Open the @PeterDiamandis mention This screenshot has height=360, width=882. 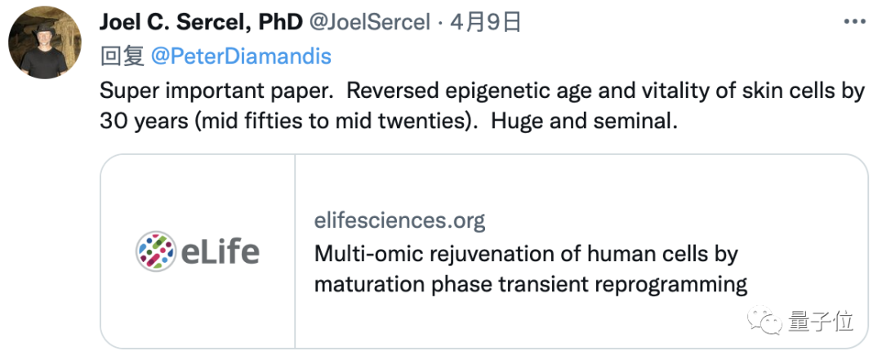(242, 56)
